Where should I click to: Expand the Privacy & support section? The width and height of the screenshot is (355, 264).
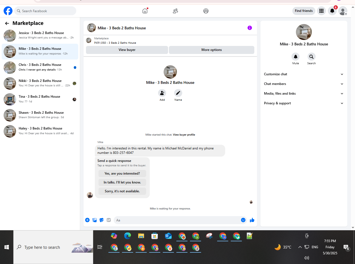pyautogui.click(x=304, y=103)
